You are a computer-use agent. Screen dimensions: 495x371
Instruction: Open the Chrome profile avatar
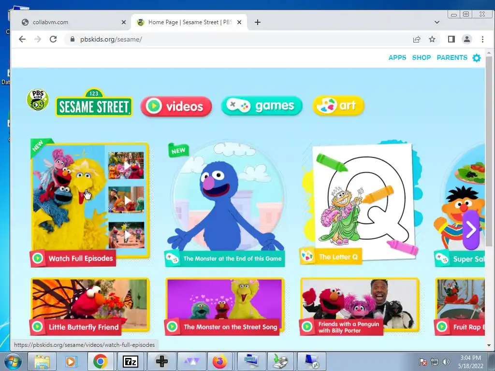point(466,39)
